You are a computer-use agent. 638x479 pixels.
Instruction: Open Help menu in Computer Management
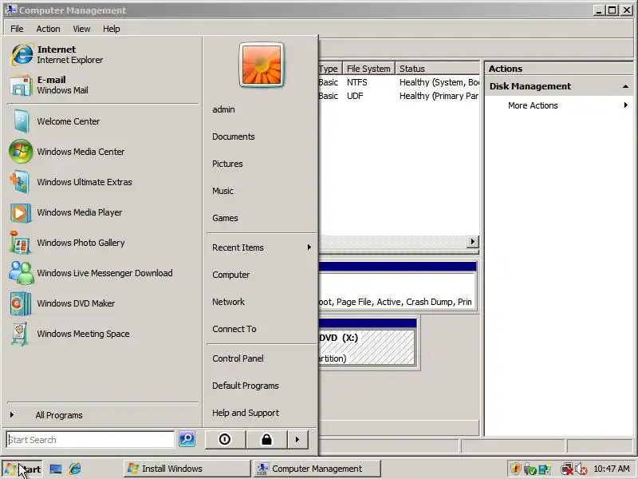(x=111, y=29)
